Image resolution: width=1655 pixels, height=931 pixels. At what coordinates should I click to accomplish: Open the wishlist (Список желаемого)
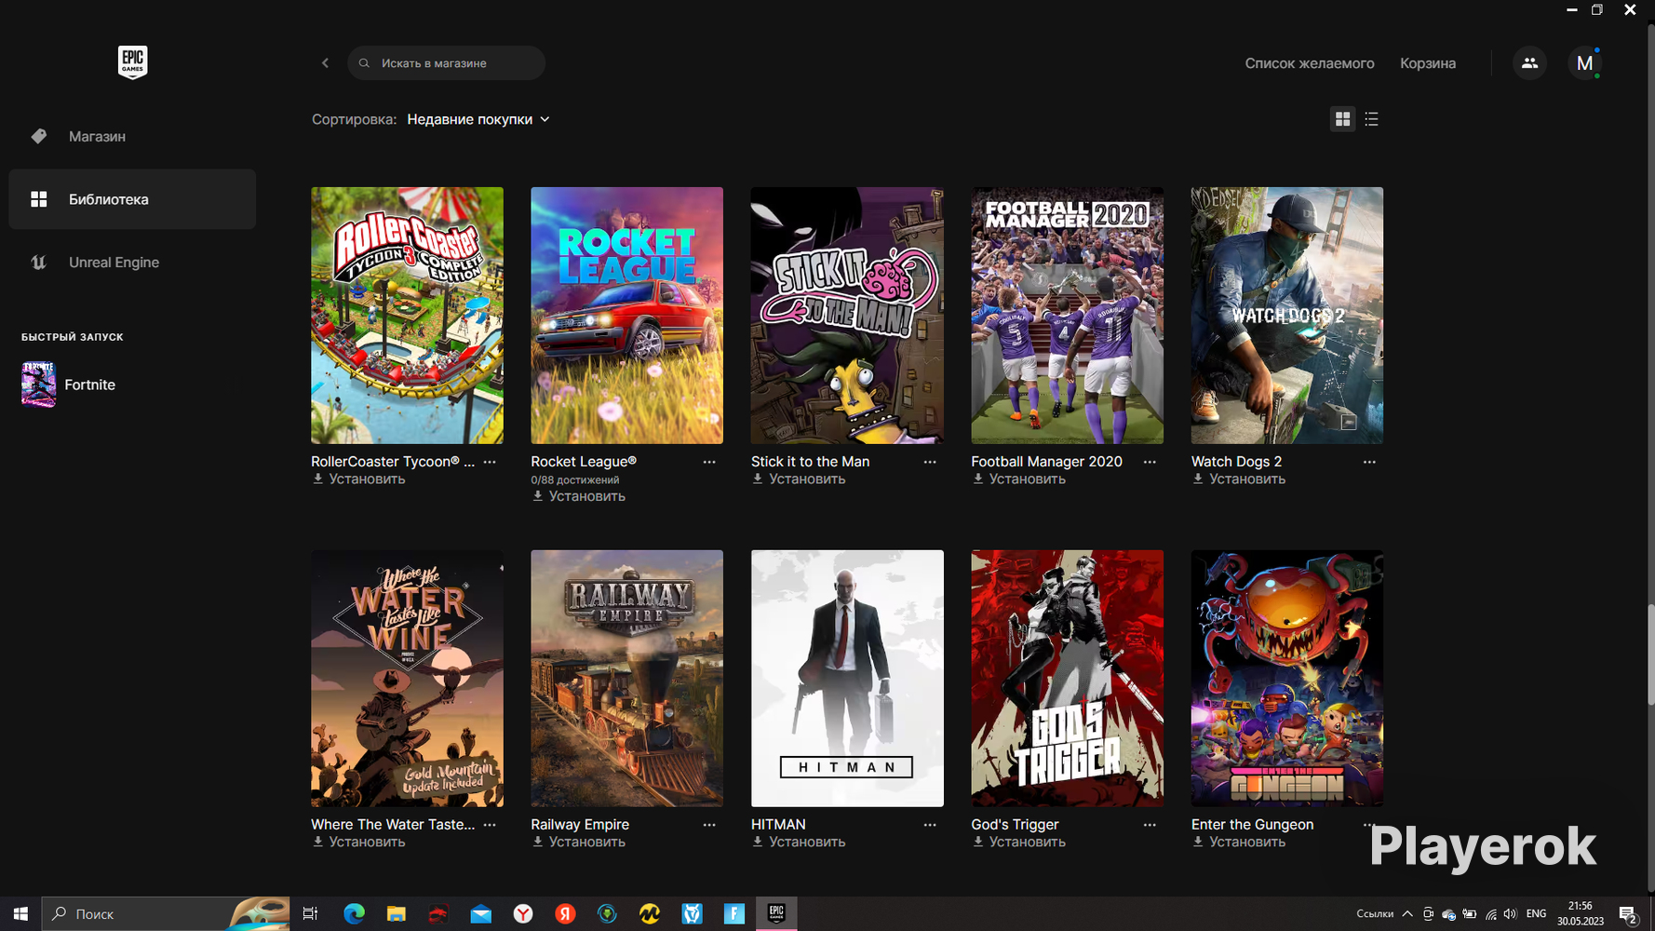[1310, 63]
